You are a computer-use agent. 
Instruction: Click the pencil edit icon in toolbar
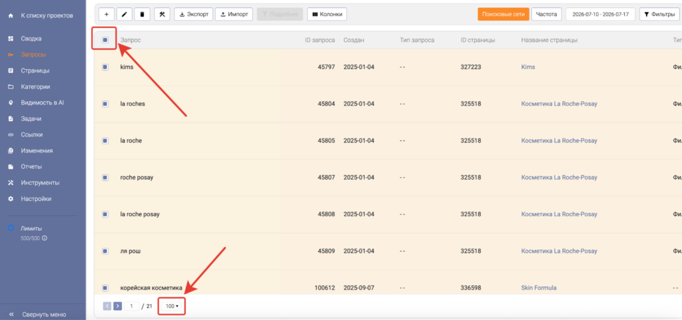point(125,14)
